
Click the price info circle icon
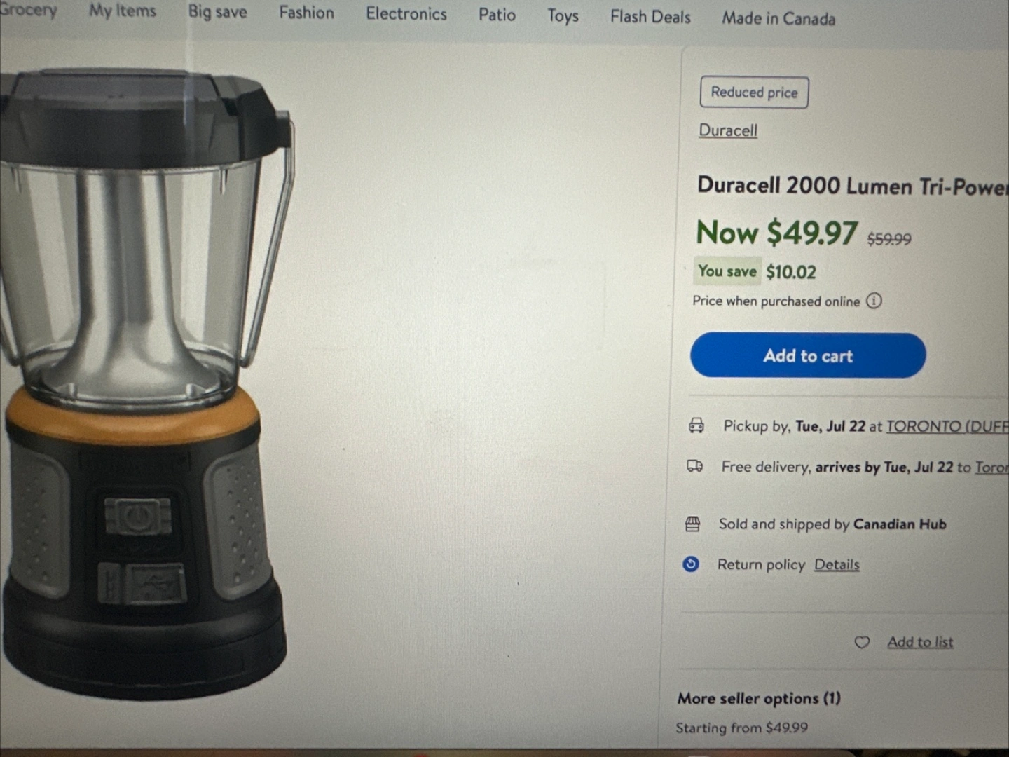[x=874, y=301]
